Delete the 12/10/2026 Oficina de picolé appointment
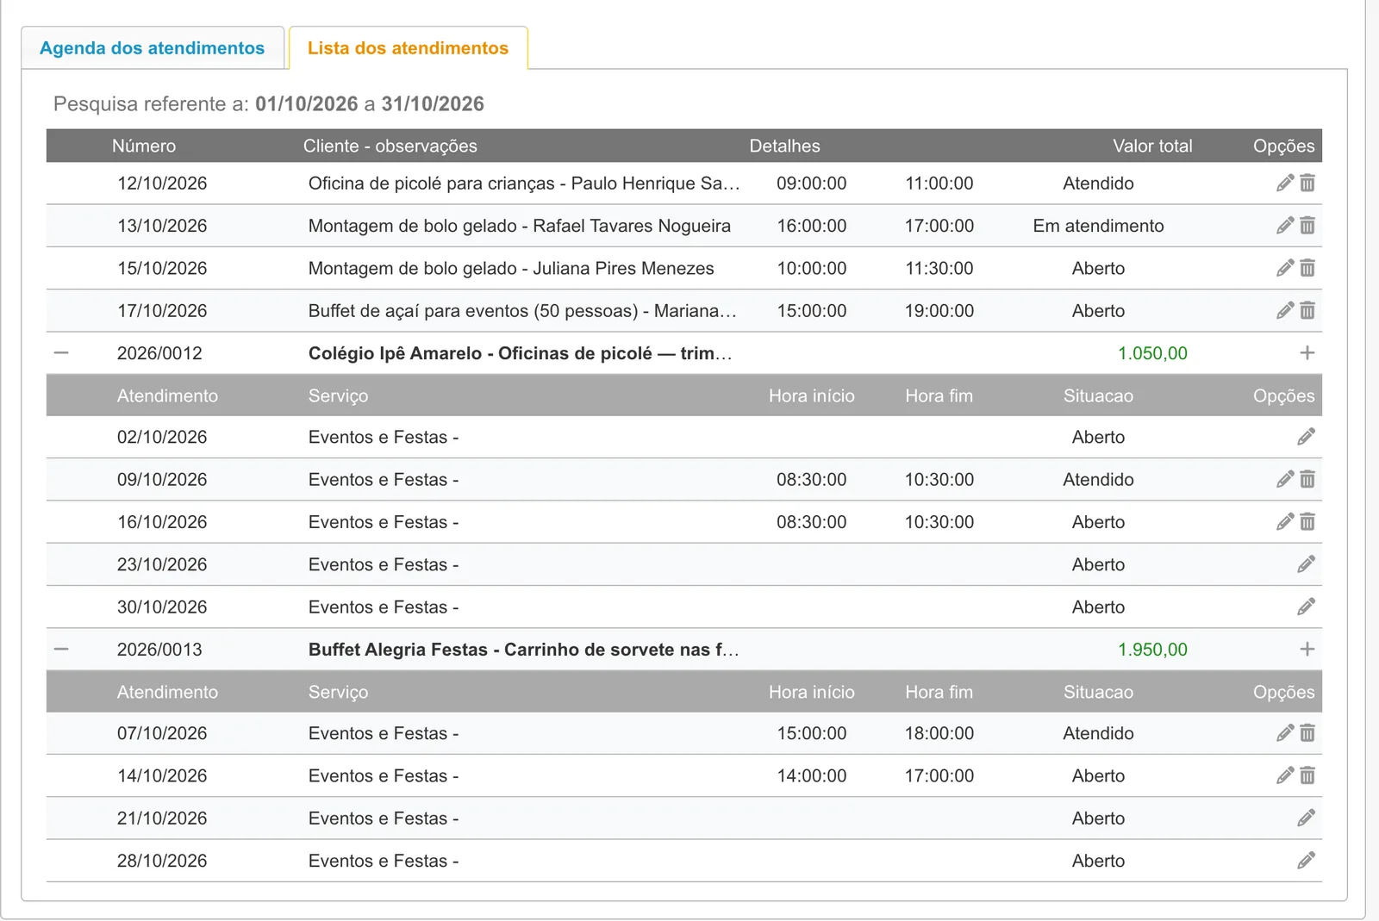Screen dimensions: 1379x921 point(1307,183)
